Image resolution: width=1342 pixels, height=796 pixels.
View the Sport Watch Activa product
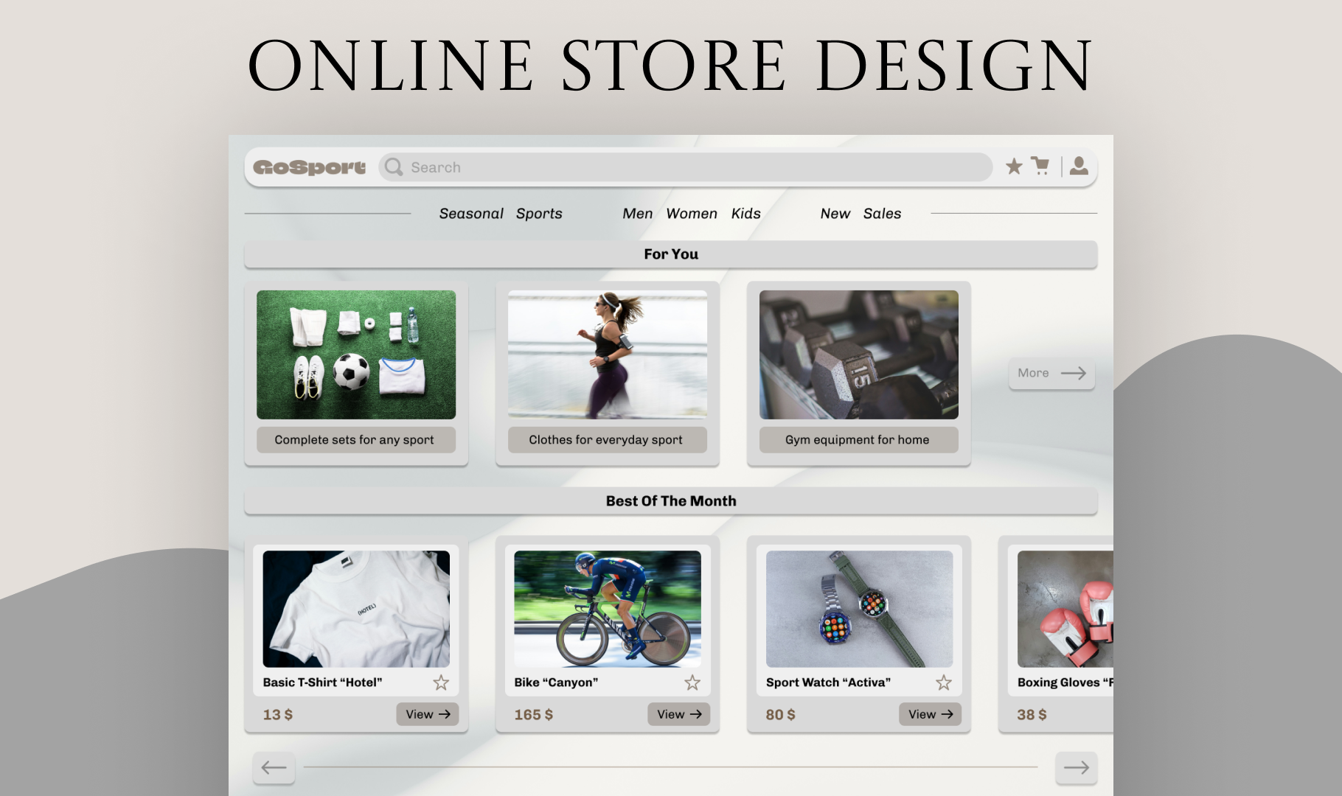(931, 714)
